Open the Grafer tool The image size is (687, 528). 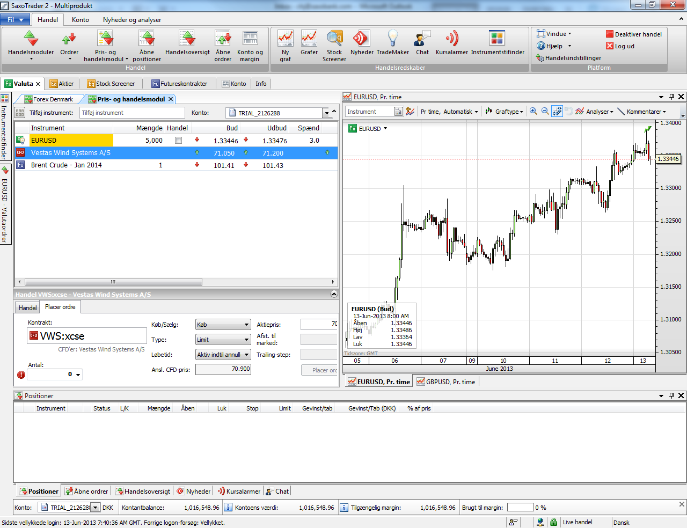(309, 43)
